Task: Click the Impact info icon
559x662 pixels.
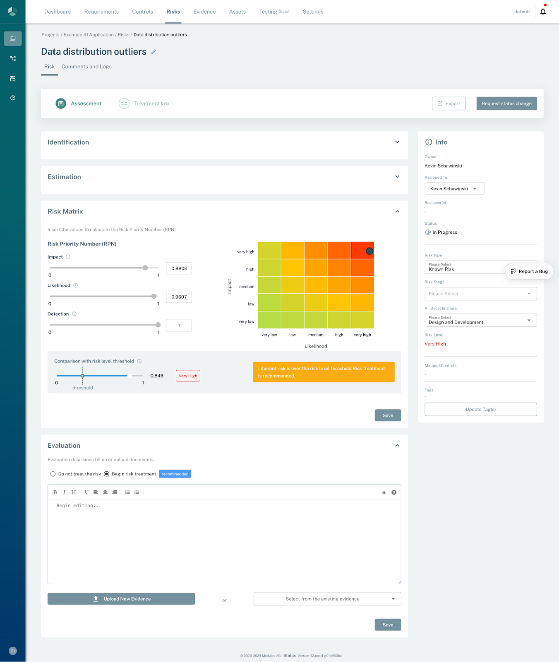Action: click(x=68, y=257)
